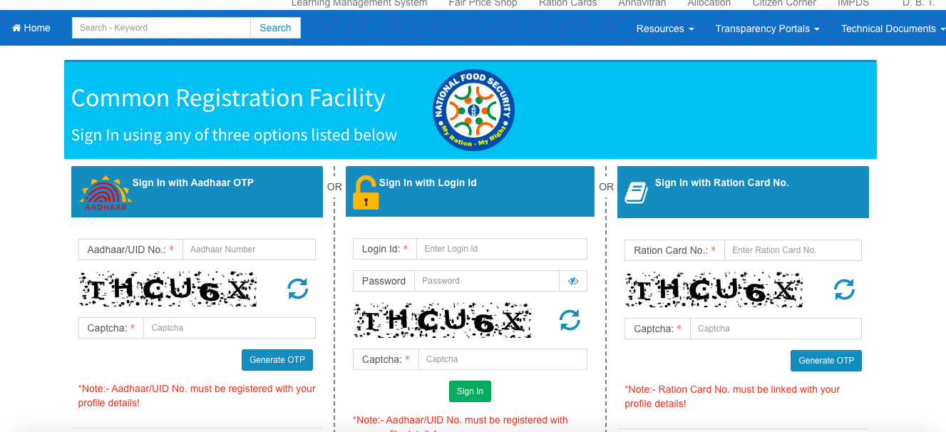Click Generate OTP in the Ration Card panel
The width and height of the screenshot is (946, 432).
(826, 361)
